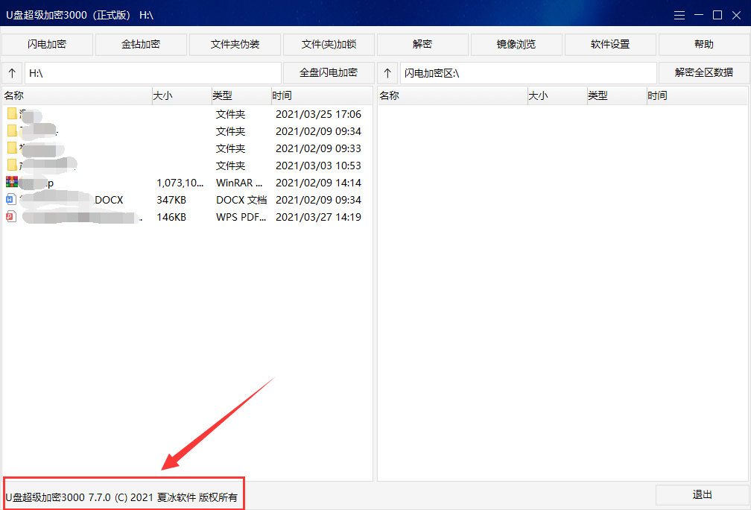
Task: Sort left pane by 名称 column
Action: 77,96
